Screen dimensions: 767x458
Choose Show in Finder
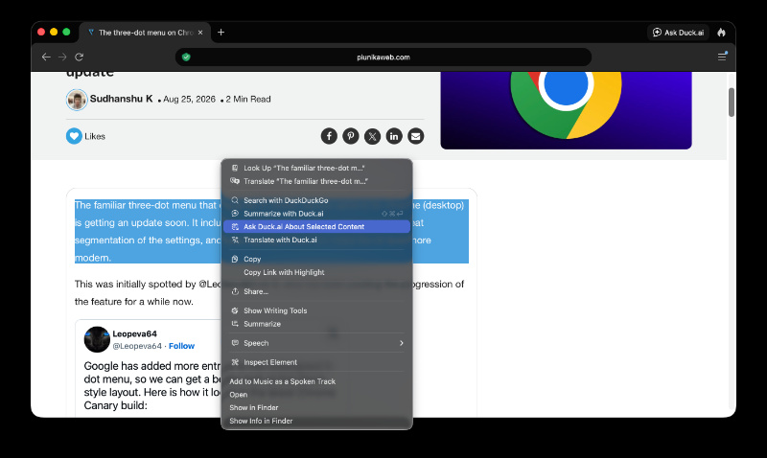coord(316,407)
